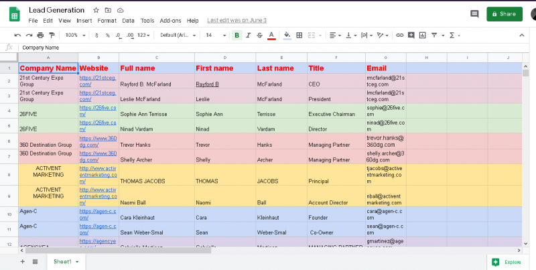Click the Insert link icon
Viewport: 536px width, 270px height.
(400, 35)
